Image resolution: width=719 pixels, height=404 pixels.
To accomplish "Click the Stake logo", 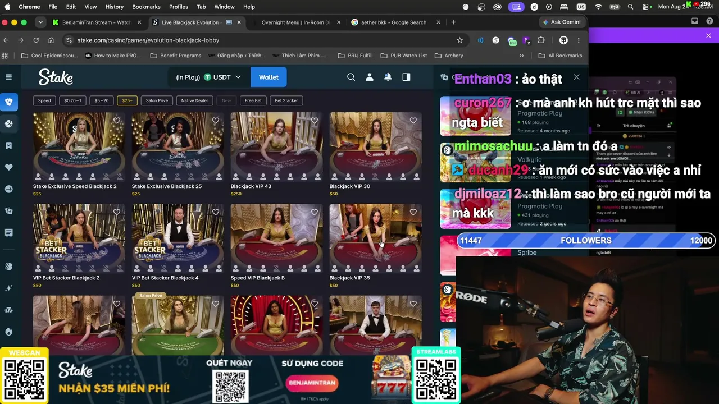I will point(56,77).
